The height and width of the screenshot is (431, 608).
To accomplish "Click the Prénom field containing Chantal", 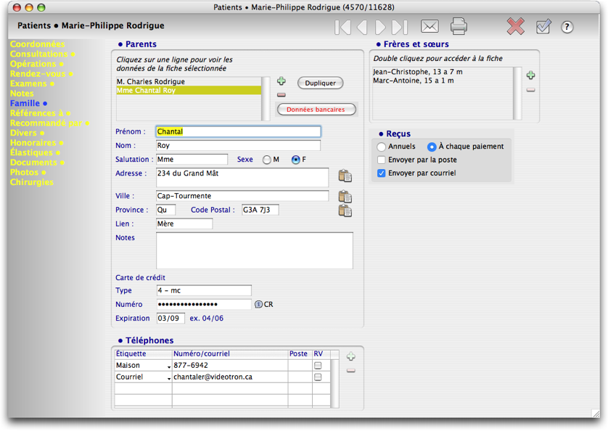I will click(239, 131).
